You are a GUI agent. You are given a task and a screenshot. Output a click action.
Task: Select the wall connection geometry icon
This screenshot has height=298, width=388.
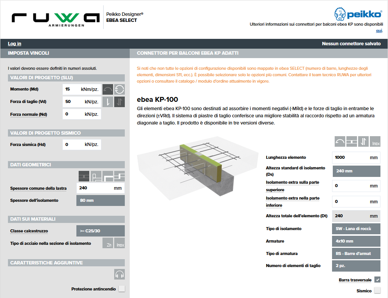pos(96,176)
